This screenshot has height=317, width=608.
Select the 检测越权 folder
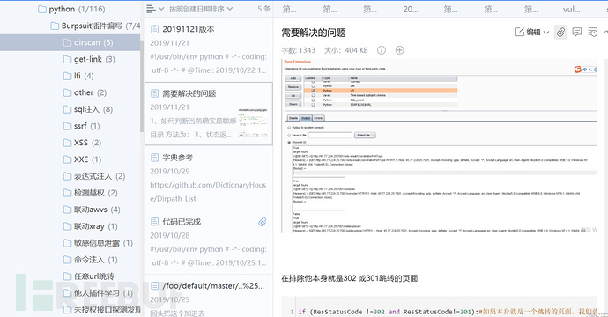coord(91,193)
